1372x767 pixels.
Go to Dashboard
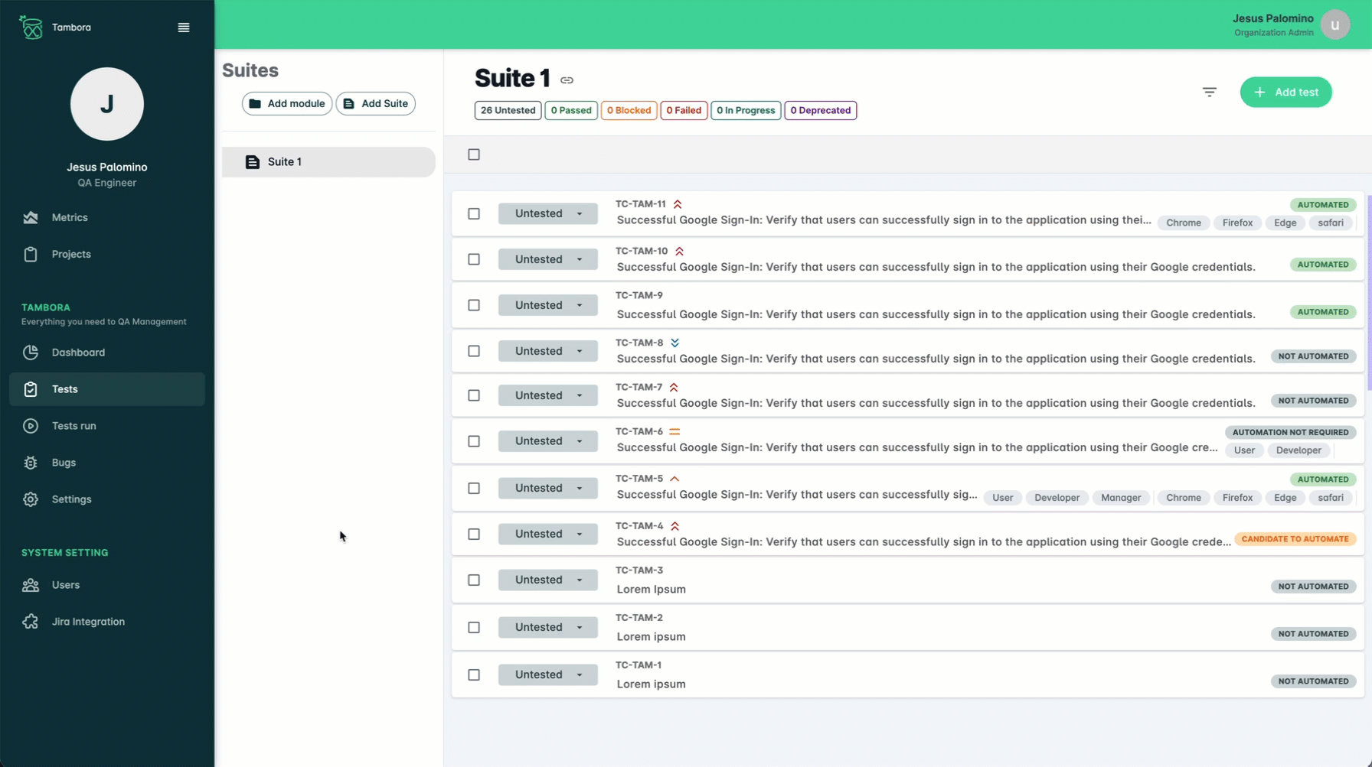(x=107, y=353)
